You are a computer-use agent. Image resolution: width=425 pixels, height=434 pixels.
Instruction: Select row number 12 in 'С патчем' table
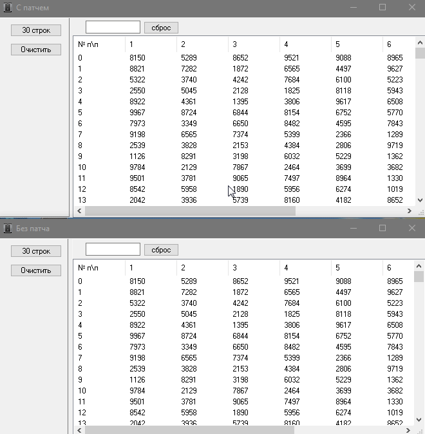(82, 189)
